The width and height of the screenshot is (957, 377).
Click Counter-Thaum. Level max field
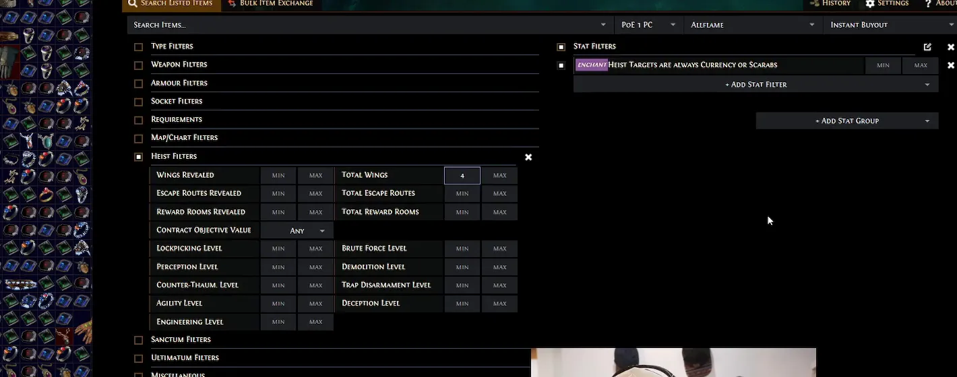(315, 285)
